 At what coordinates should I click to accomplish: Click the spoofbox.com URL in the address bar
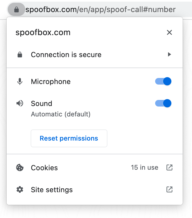[x=100, y=10]
